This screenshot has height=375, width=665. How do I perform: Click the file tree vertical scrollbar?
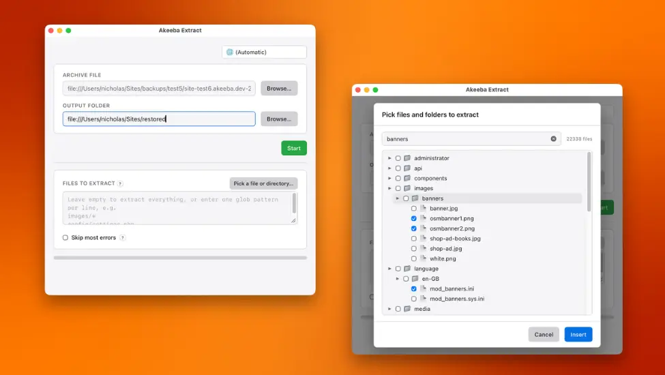589,181
